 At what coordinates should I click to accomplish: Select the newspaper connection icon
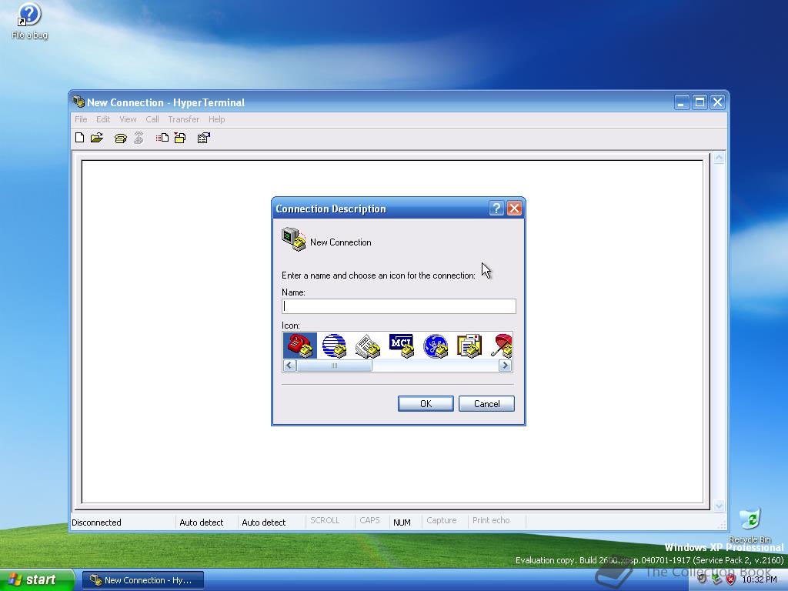[x=368, y=346]
